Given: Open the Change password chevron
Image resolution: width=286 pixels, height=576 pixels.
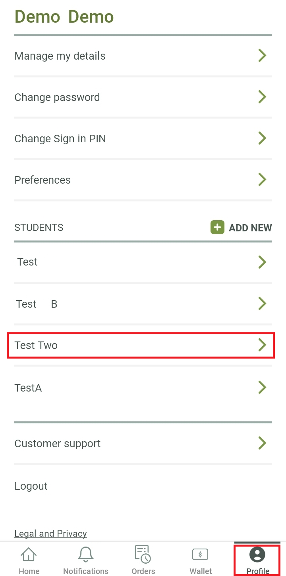Looking at the screenshot, I should pyautogui.click(x=262, y=97).
